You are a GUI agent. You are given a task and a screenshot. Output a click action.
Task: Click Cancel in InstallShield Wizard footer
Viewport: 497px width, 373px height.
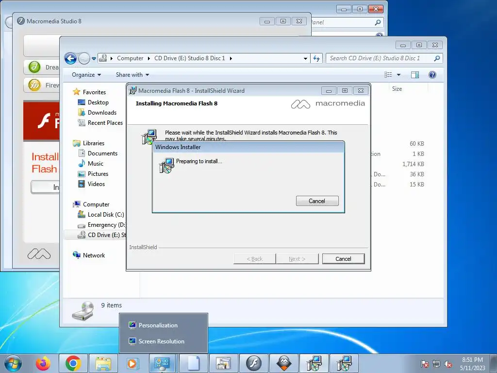pyautogui.click(x=343, y=259)
